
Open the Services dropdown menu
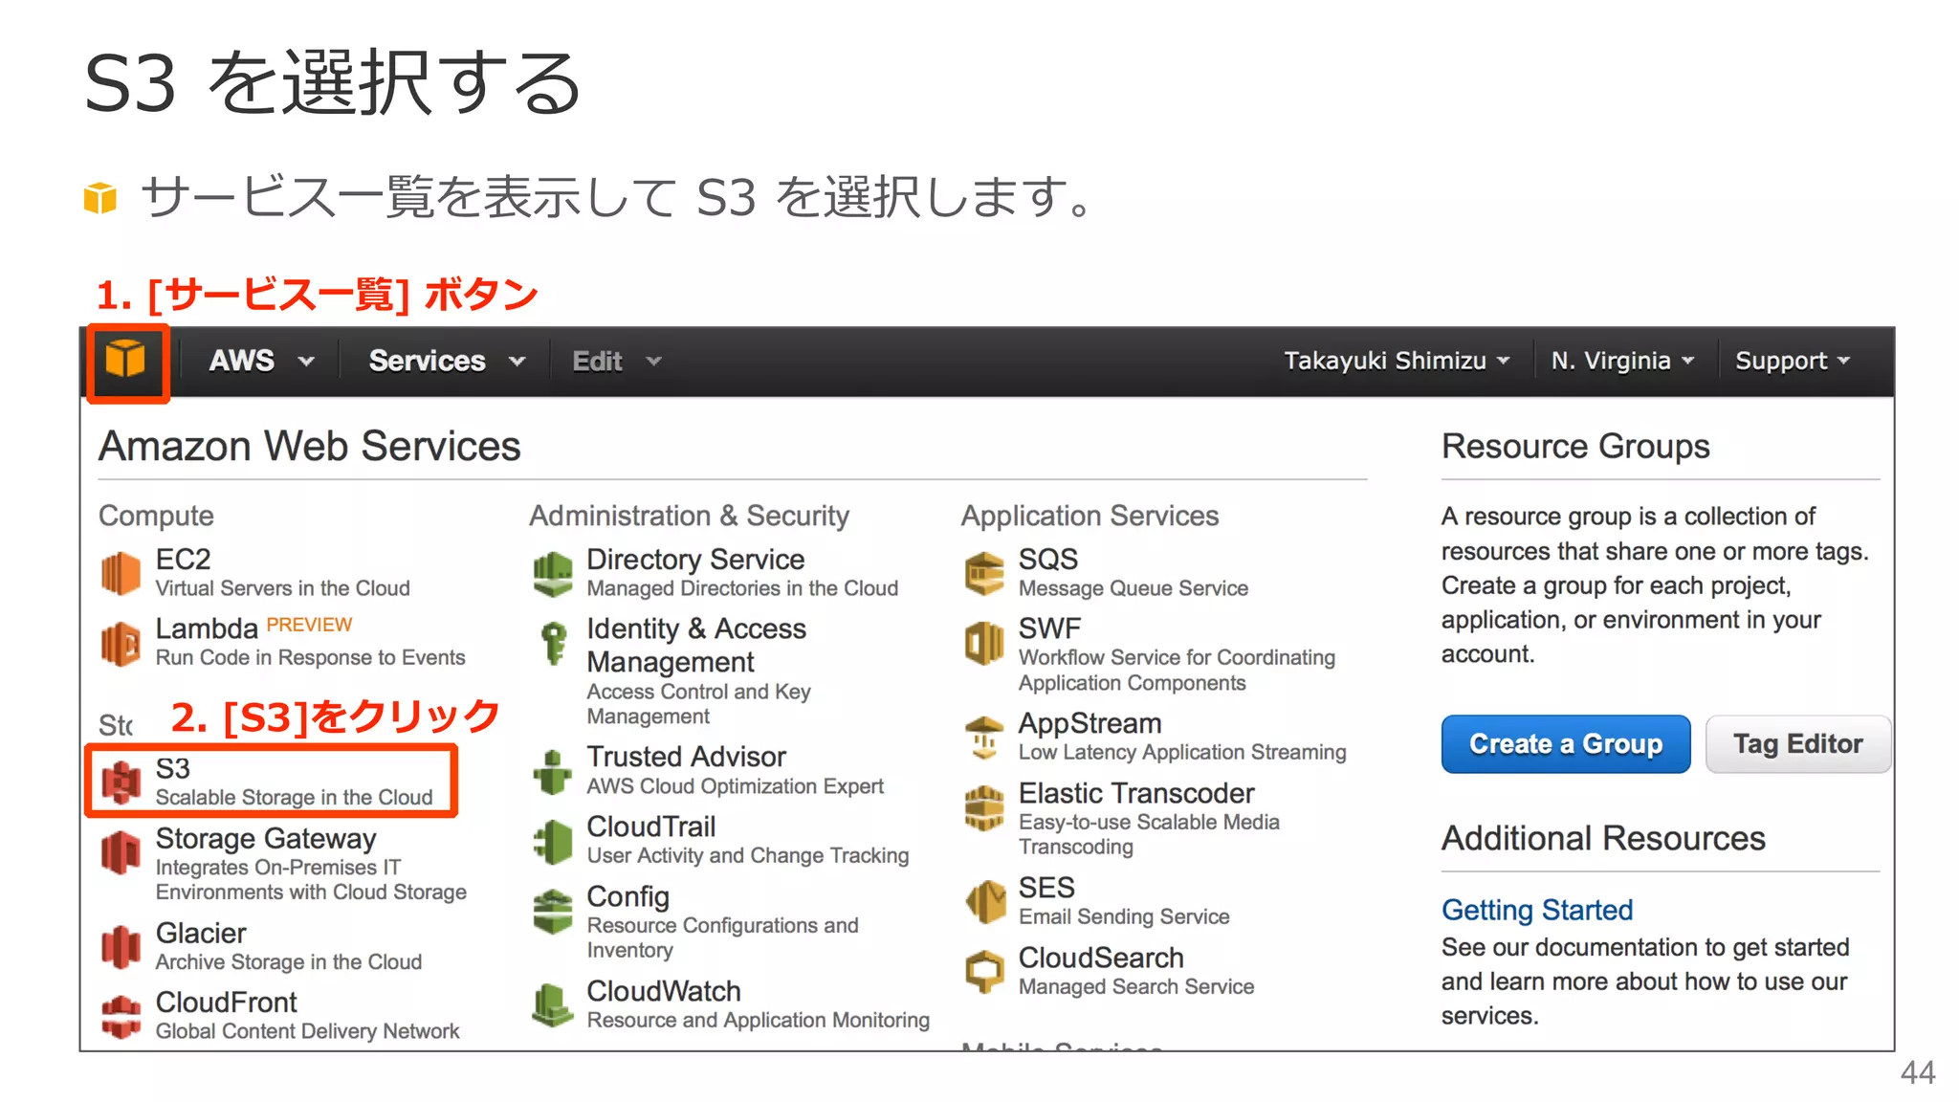[447, 361]
